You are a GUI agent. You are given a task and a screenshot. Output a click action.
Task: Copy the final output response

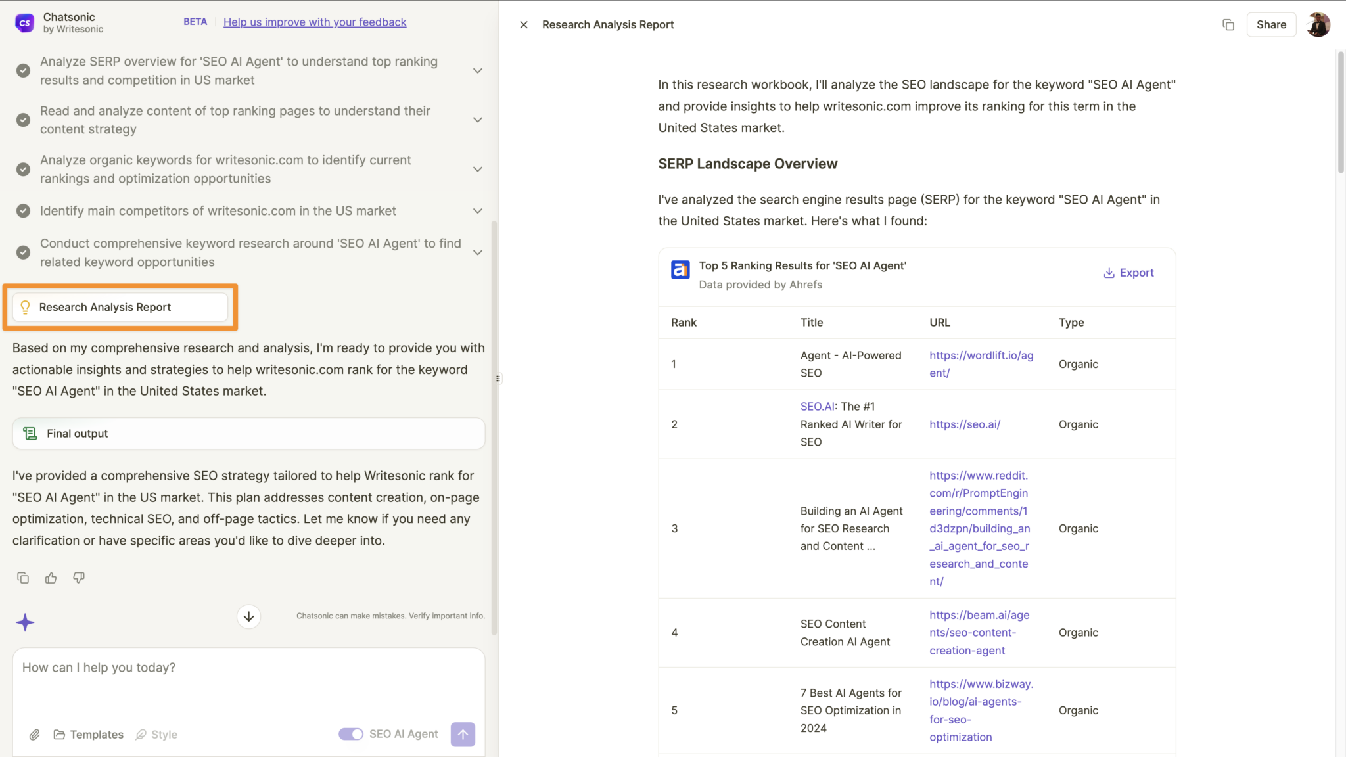pos(23,577)
